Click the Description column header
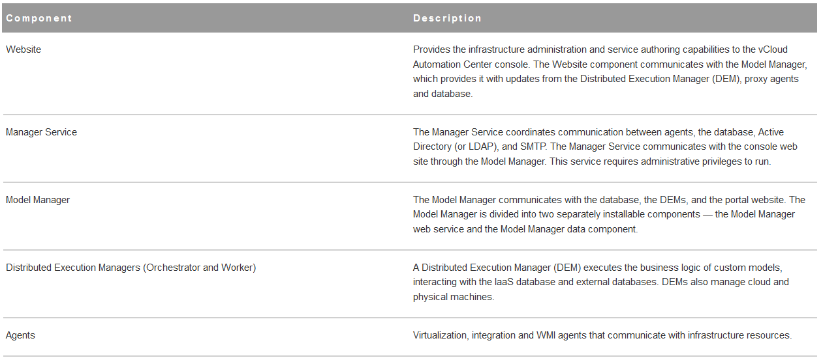Image resolution: width=823 pixels, height=360 pixels. (x=448, y=18)
